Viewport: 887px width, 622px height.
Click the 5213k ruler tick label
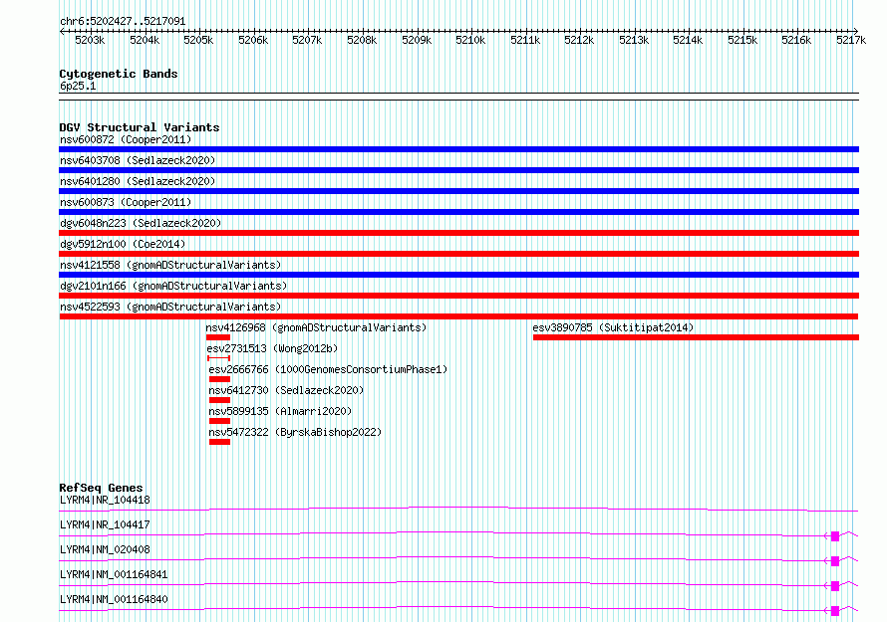634,40
